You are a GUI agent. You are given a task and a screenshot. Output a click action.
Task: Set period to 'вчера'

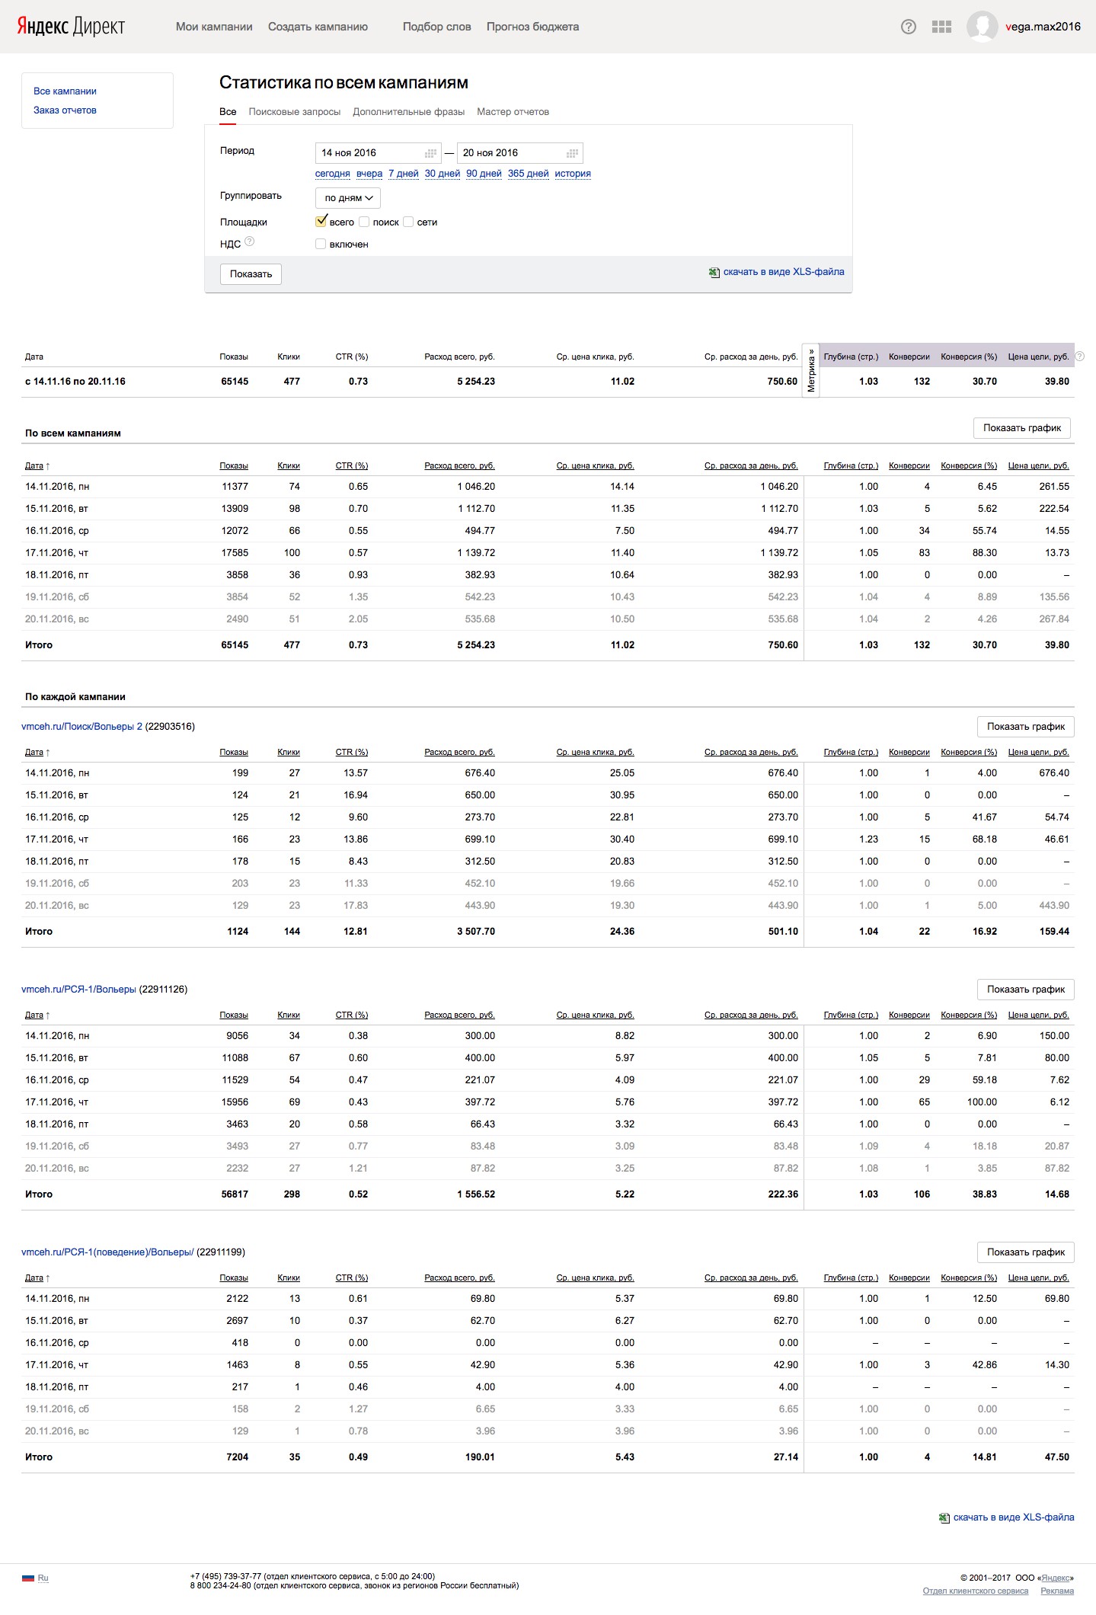(369, 174)
